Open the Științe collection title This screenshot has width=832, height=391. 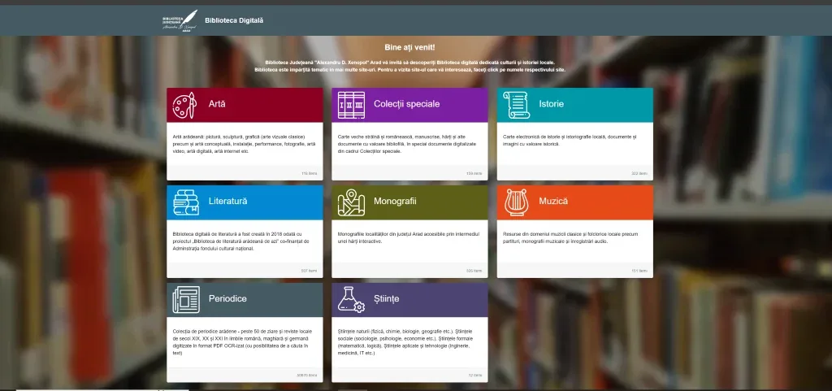[386, 298]
